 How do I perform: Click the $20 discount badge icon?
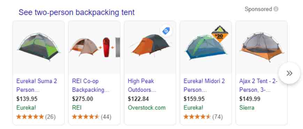click(220, 33)
